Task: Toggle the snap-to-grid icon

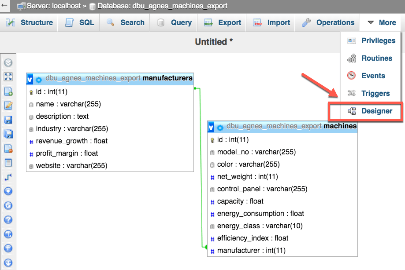Action: [8, 248]
